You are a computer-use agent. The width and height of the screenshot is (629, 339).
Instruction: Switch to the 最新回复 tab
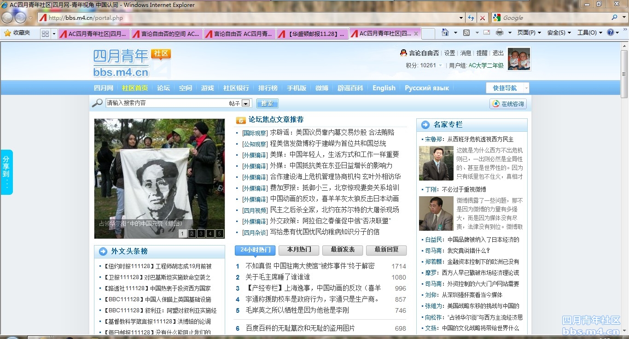tap(386, 250)
